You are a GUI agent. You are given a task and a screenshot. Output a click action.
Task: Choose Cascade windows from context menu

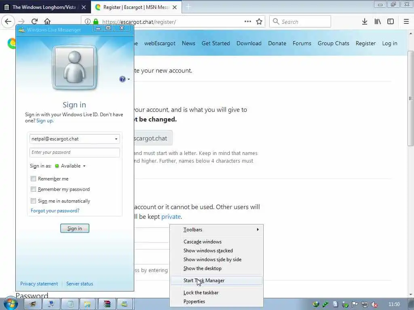217,242
